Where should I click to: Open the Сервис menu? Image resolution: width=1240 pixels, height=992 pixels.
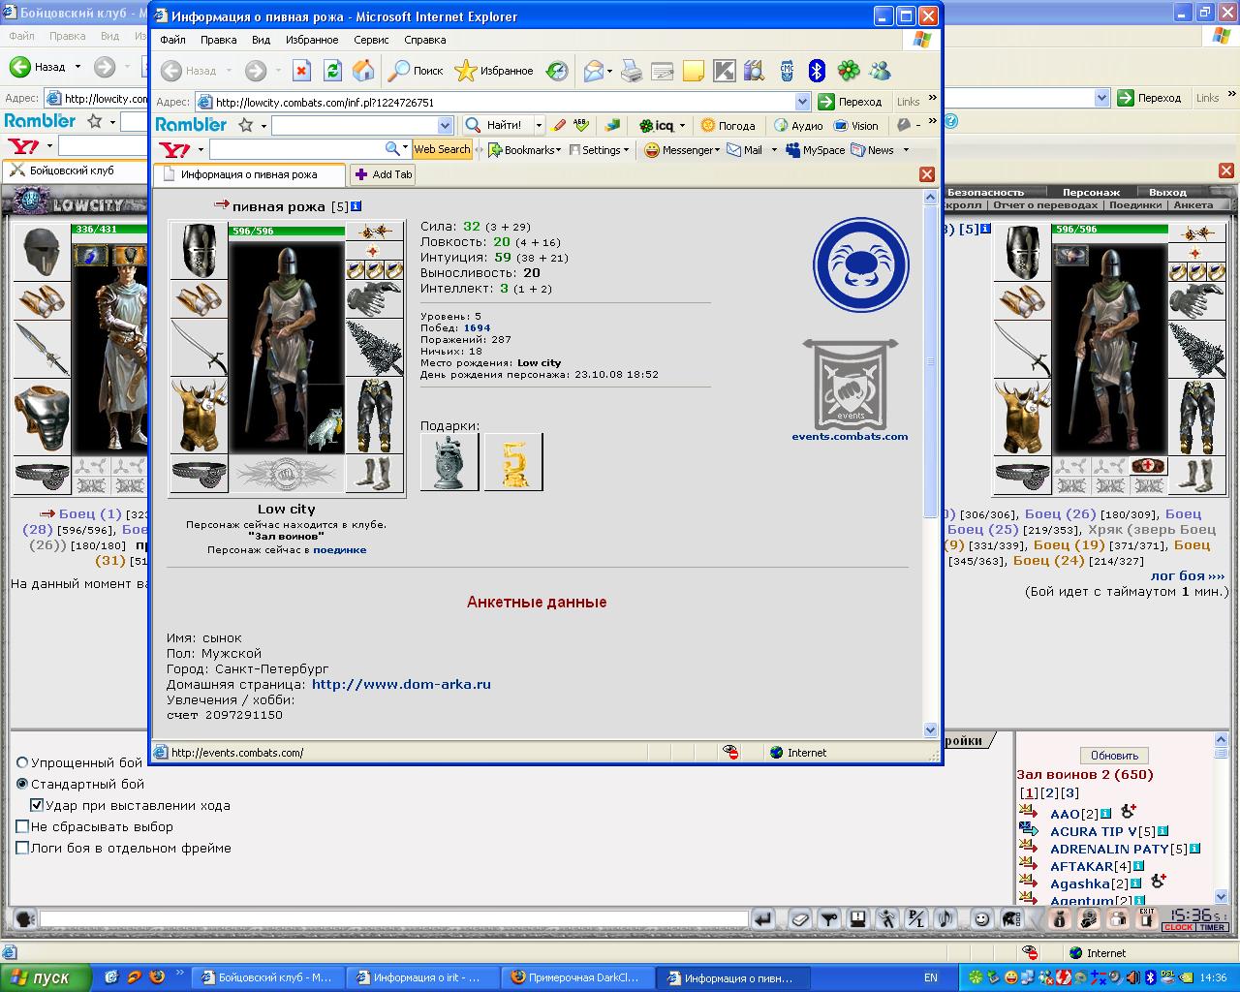pos(371,40)
